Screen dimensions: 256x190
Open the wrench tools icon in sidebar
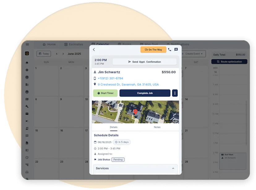click(x=27, y=106)
